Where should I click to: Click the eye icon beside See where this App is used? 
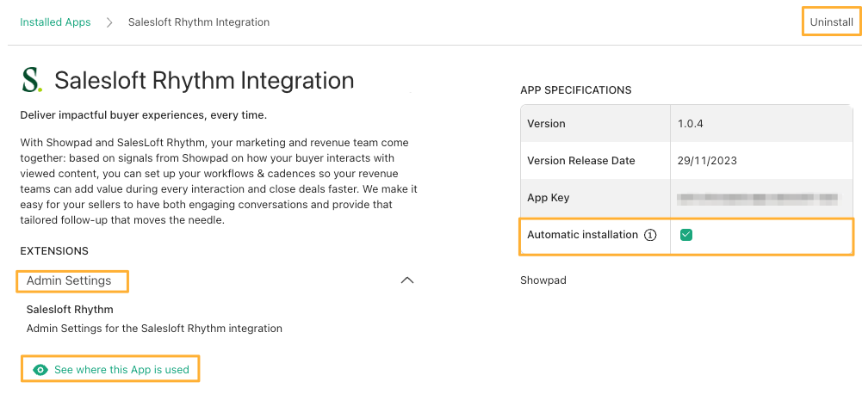pos(40,370)
